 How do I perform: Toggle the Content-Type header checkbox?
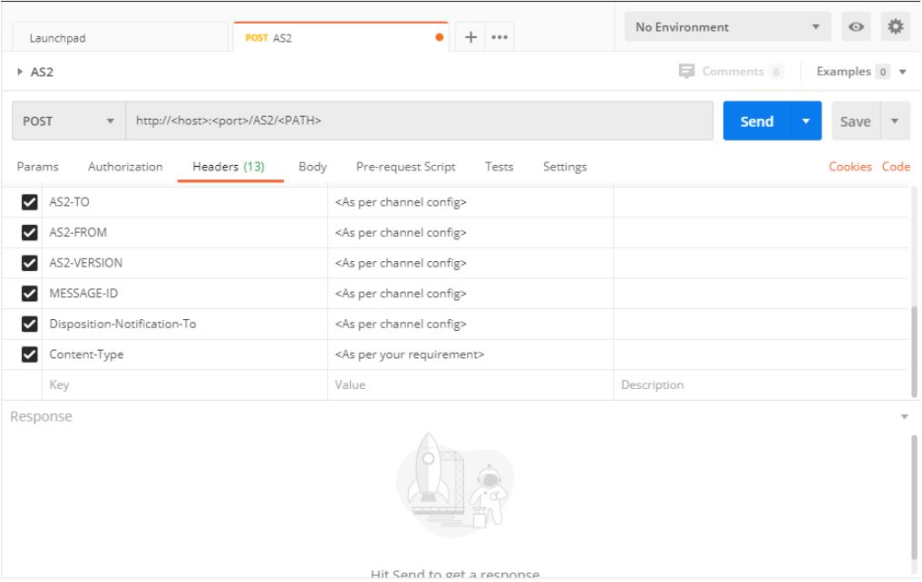[x=29, y=354]
